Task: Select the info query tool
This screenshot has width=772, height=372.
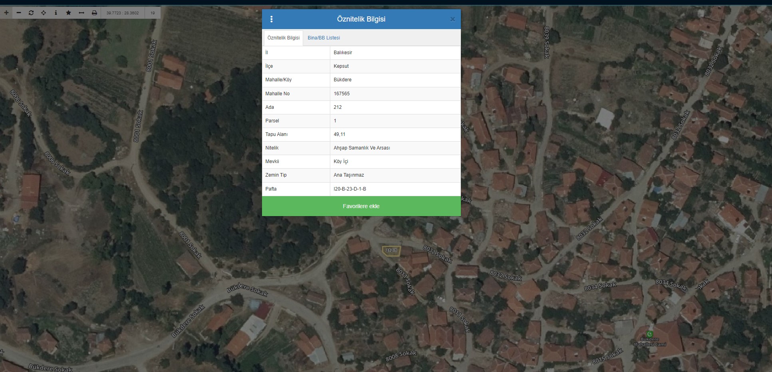Action: pyautogui.click(x=56, y=13)
